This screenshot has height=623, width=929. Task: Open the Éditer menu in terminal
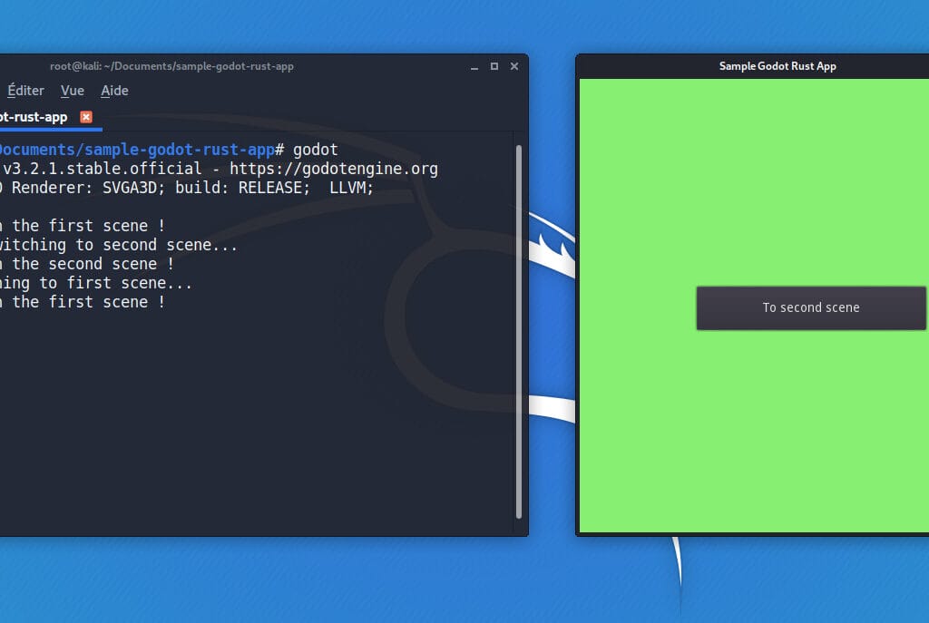[x=25, y=91]
